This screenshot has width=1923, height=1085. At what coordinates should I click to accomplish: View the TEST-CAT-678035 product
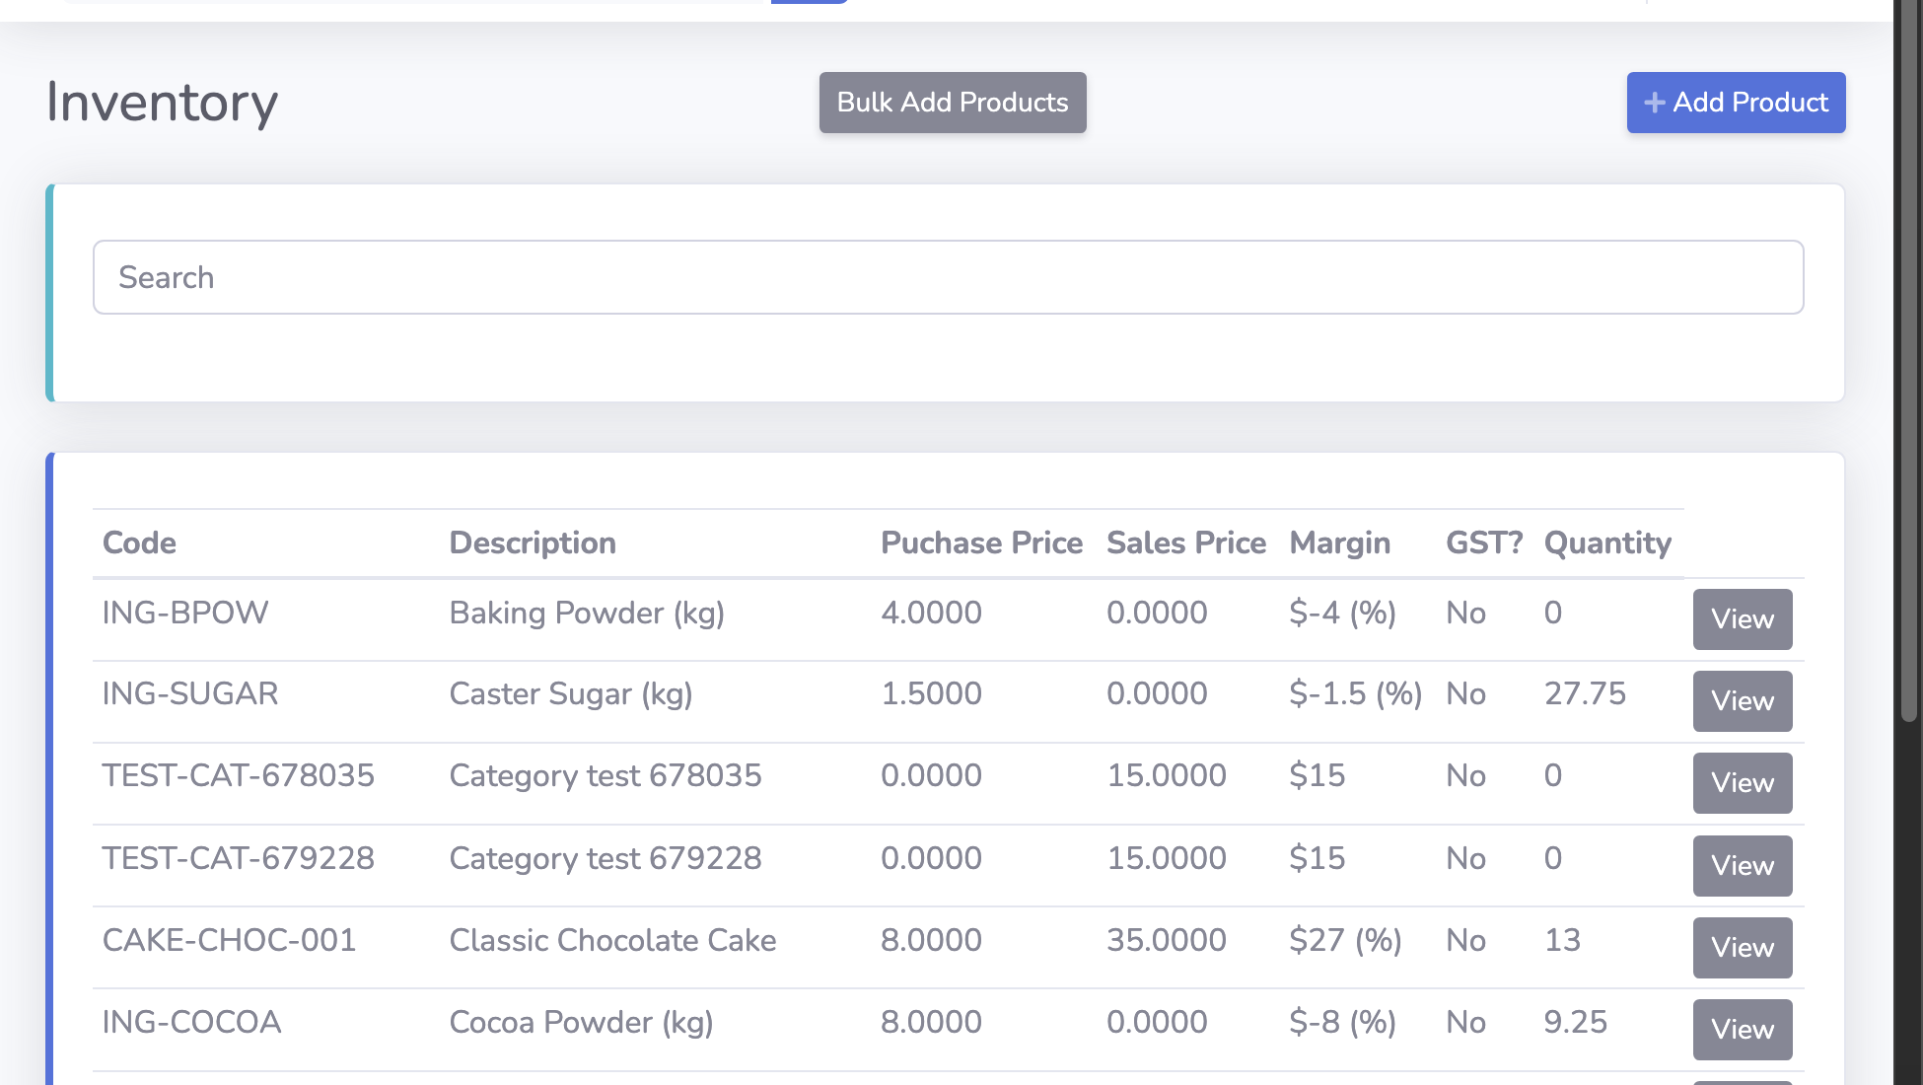(1743, 783)
